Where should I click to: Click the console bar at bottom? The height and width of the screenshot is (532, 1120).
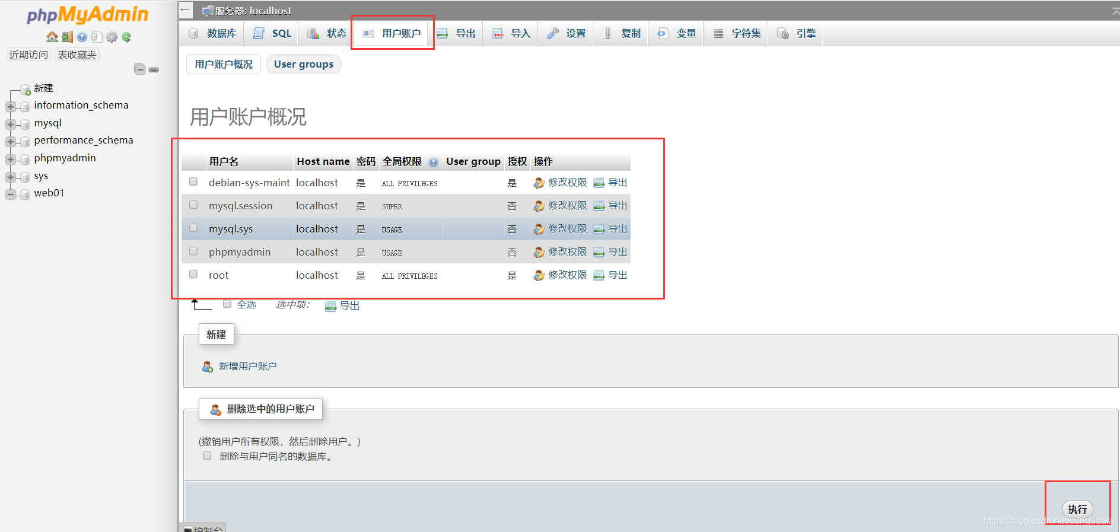(x=203, y=528)
